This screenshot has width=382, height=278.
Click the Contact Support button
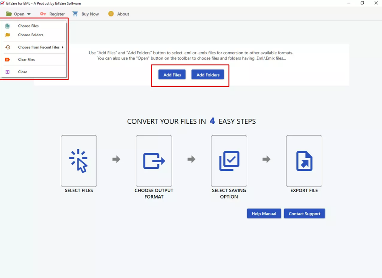[x=304, y=213]
